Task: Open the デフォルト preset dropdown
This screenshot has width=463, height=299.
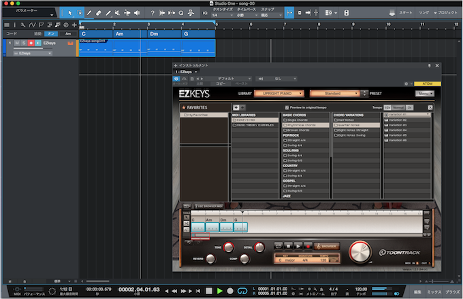Action: (229, 79)
